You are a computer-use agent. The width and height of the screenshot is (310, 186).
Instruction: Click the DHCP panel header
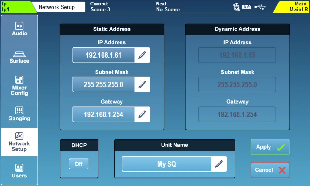[x=79, y=145]
